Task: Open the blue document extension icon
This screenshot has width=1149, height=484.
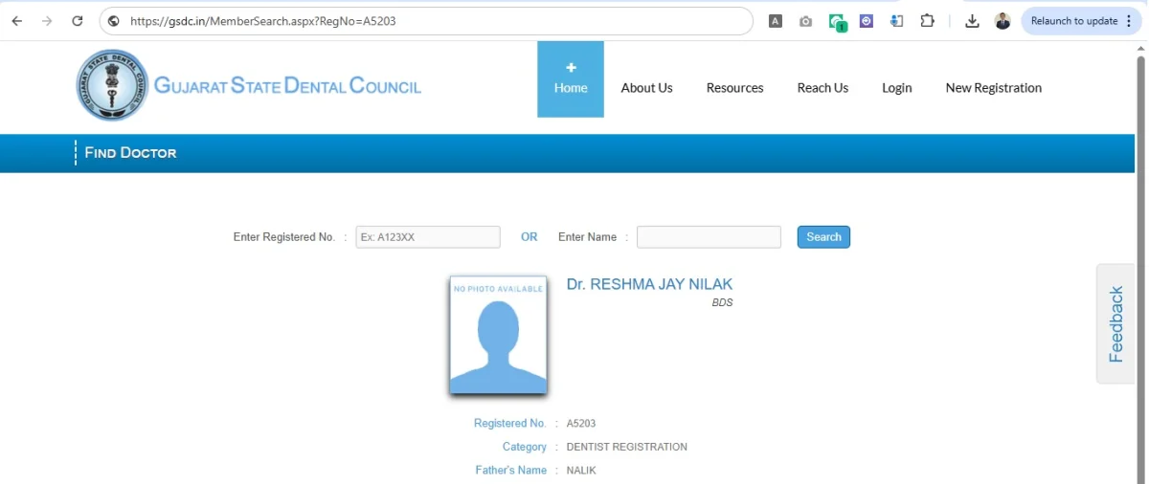Action: tap(897, 21)
